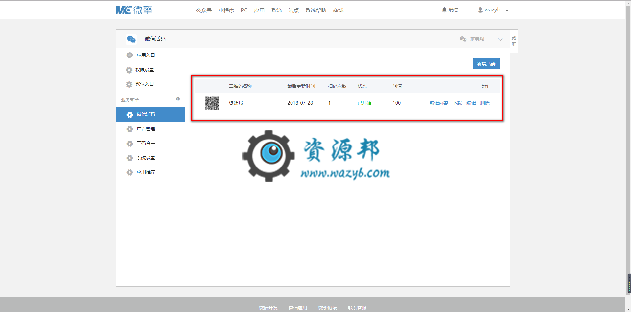Click the 已开始 status text
The width and height of the screenshot is (631, 312).
pyautogui.click(x=364, y=103)
